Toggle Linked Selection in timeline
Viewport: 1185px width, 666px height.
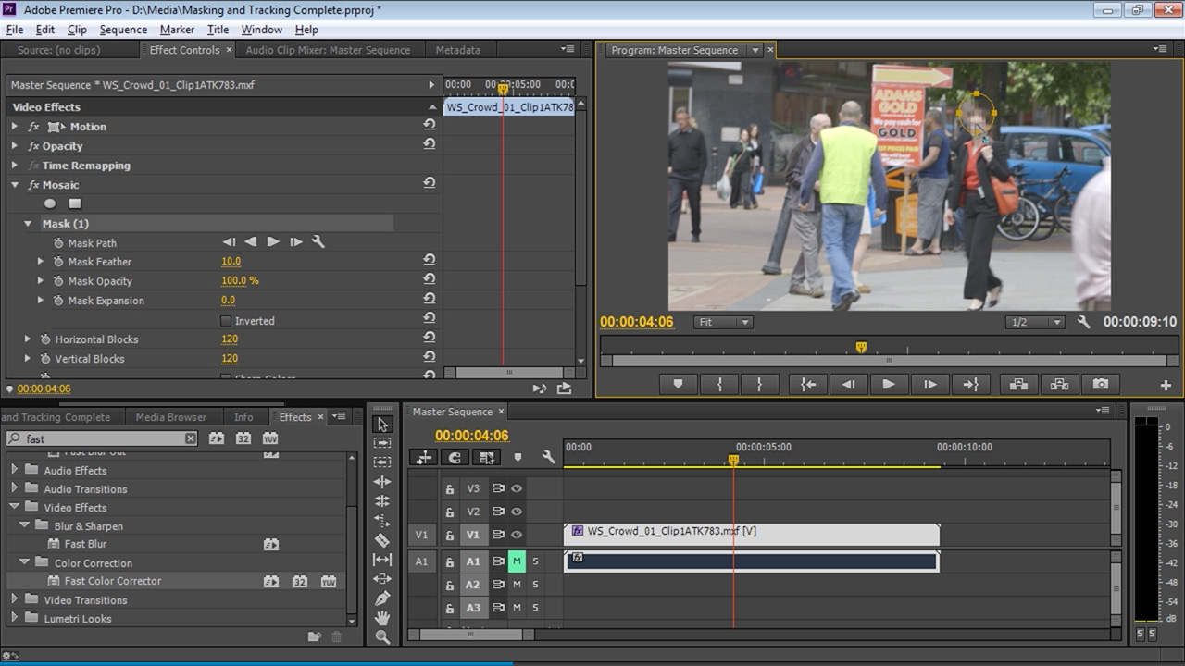486,457
